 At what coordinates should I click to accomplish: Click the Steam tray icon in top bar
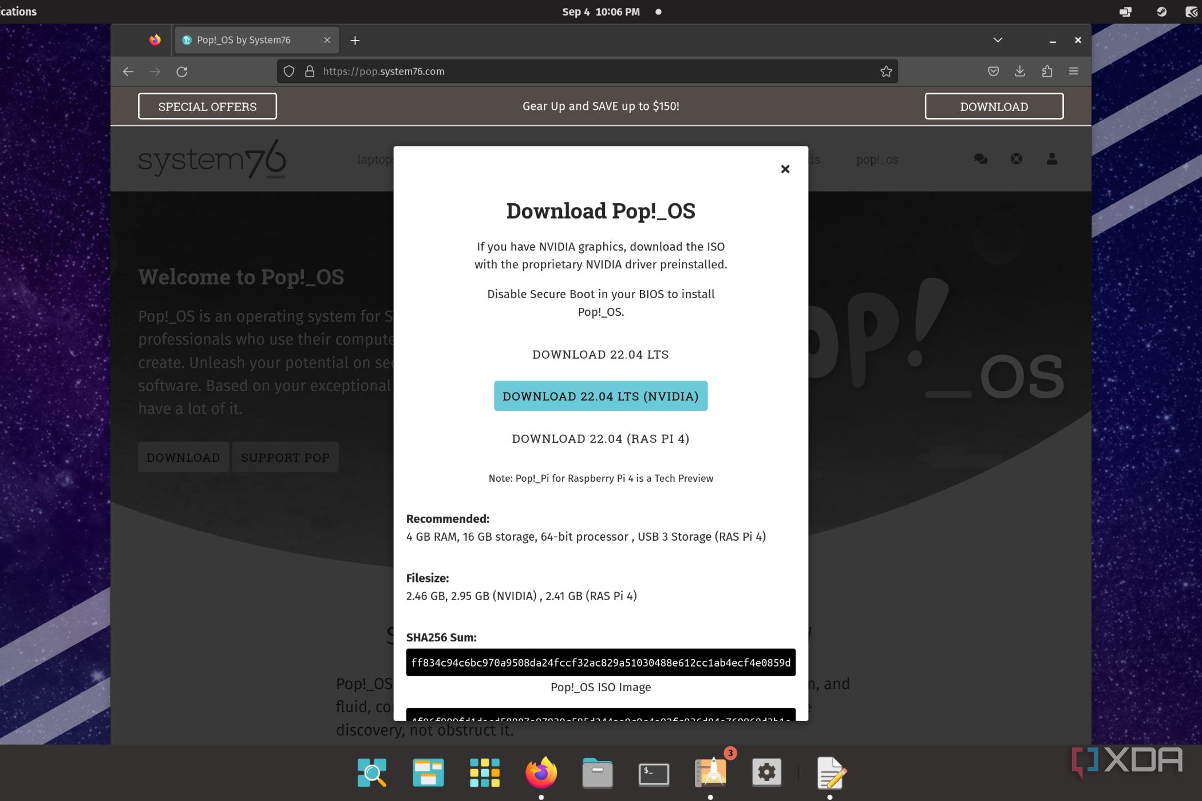(1161, 11)
